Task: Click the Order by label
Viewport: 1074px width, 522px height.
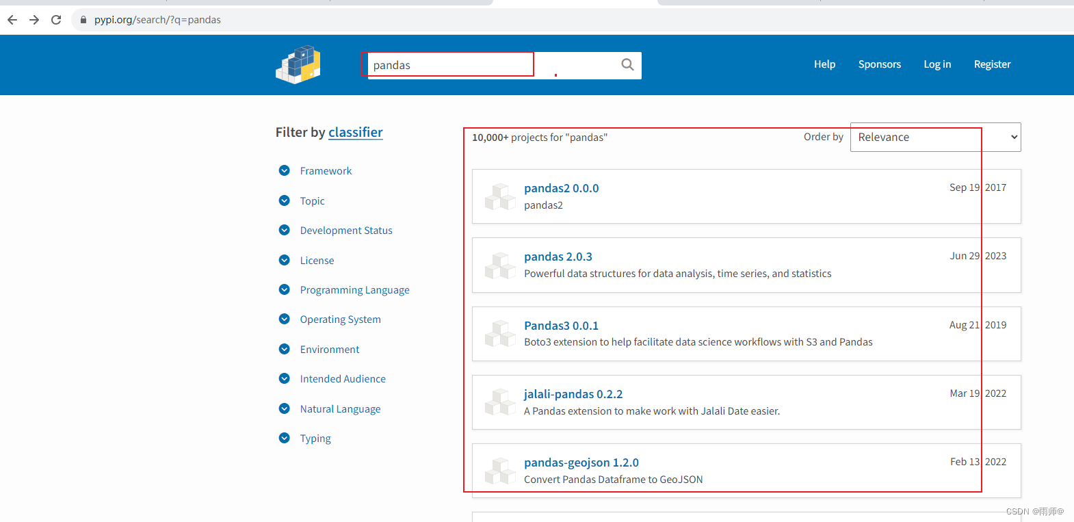Action: pyautogui.click(x=824, y=137)
